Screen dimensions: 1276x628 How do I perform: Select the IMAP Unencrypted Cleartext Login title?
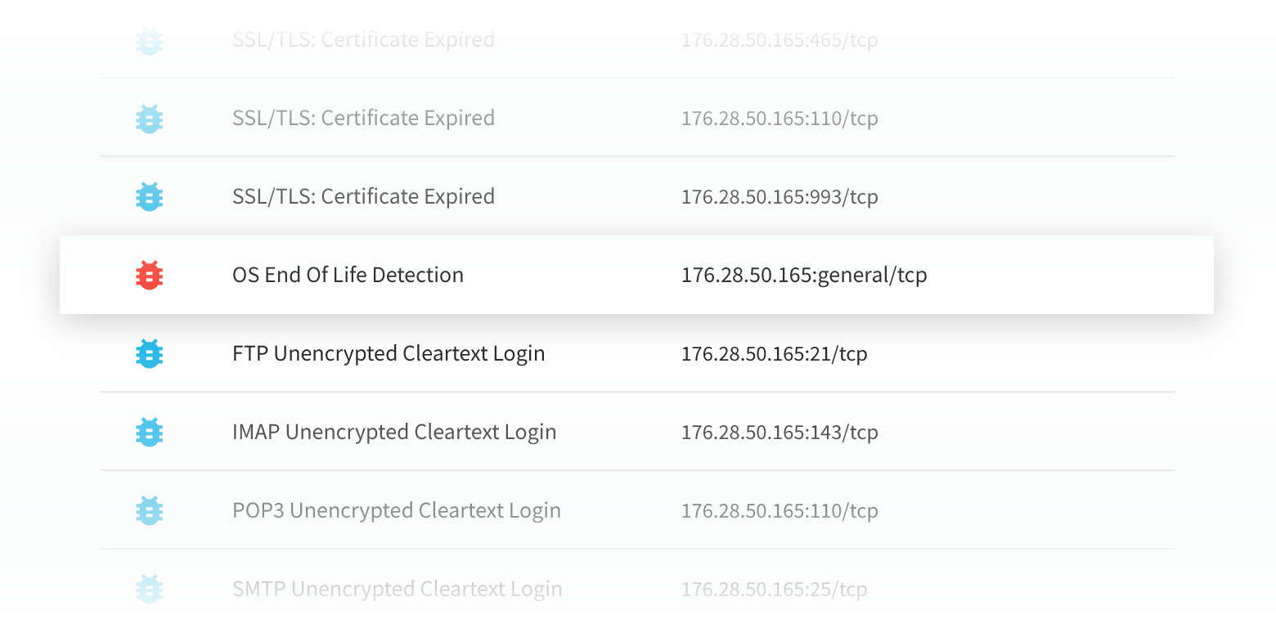coord(394,432)
